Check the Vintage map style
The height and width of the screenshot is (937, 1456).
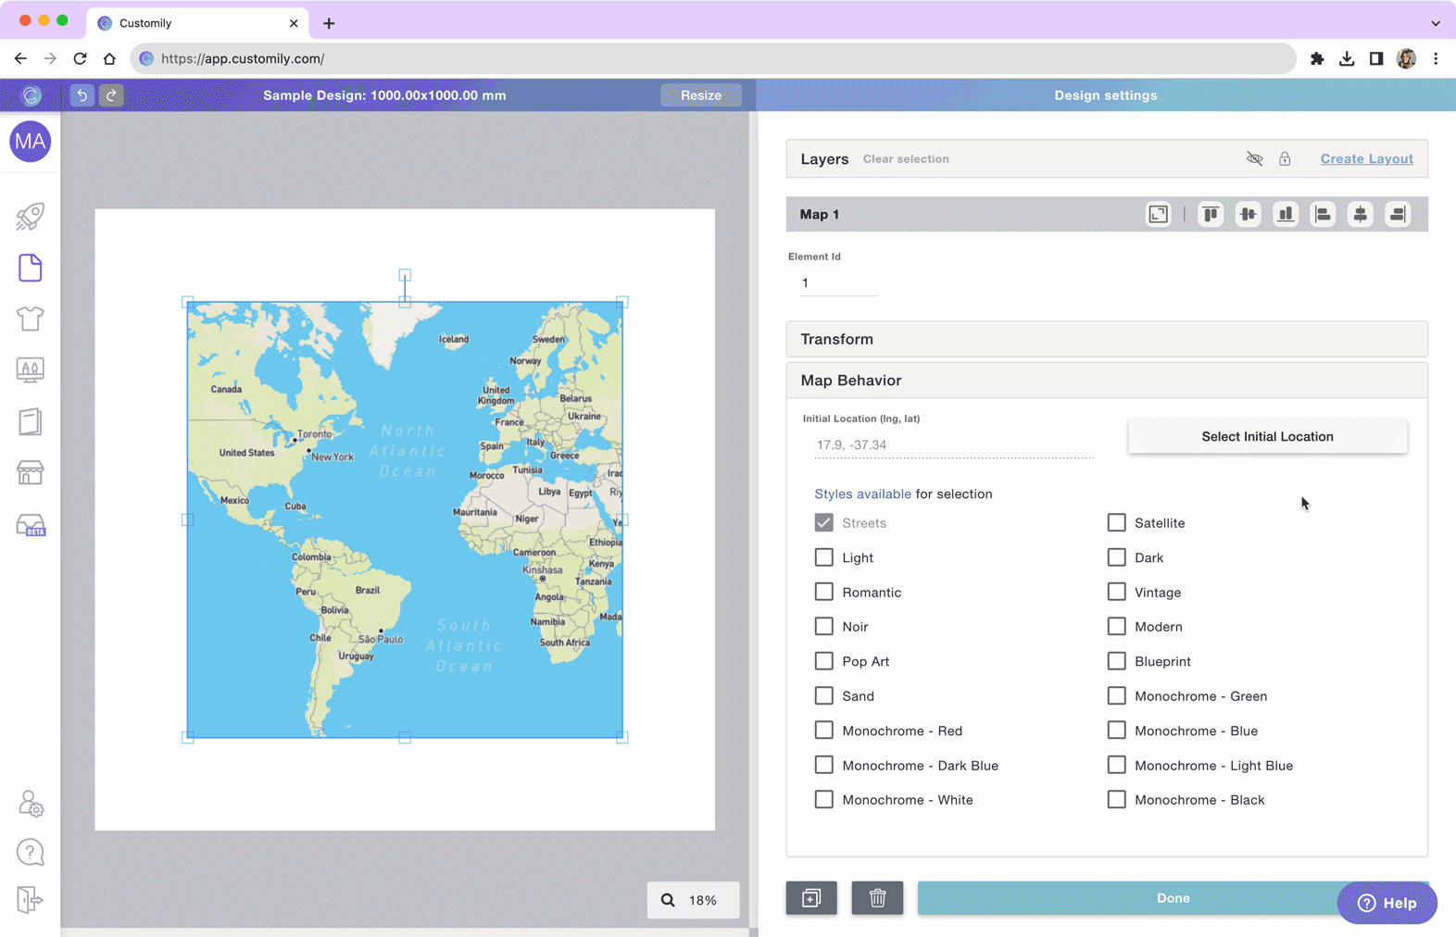tap(1116, 593)
